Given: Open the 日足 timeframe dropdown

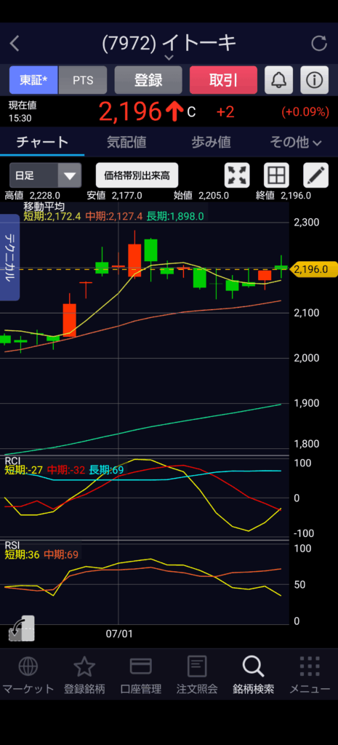Looking at the screenshot, I should (46, 175).
